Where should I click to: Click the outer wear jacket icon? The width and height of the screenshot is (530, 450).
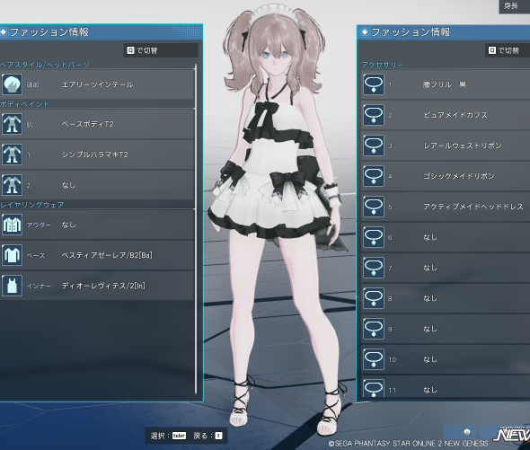tap(12, 225)
